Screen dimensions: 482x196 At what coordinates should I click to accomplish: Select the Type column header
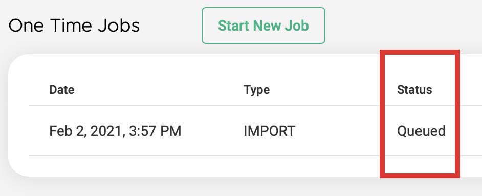(257, 90)
